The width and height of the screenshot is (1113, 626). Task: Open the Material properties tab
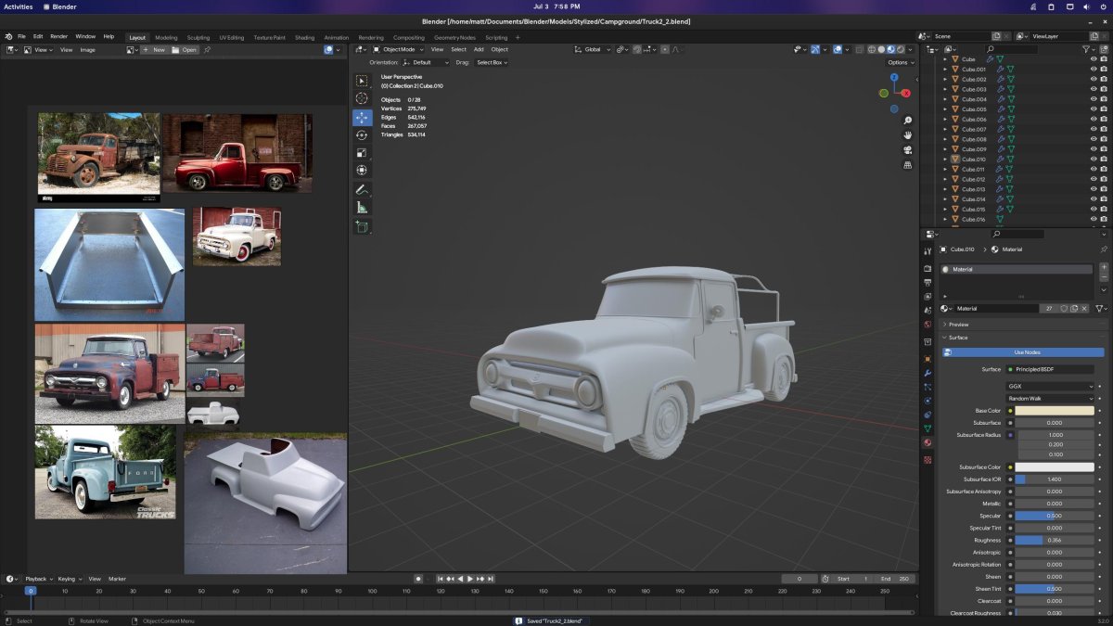pos(927,442)
